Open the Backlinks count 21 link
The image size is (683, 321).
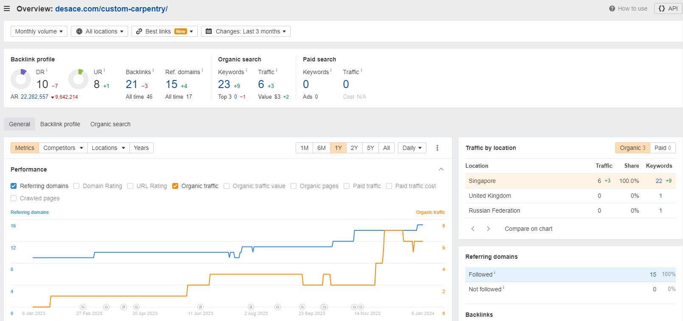pos(132,84)
